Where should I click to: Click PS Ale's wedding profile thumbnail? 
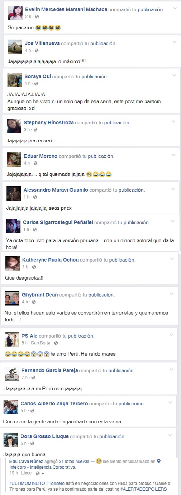point(12,339)
